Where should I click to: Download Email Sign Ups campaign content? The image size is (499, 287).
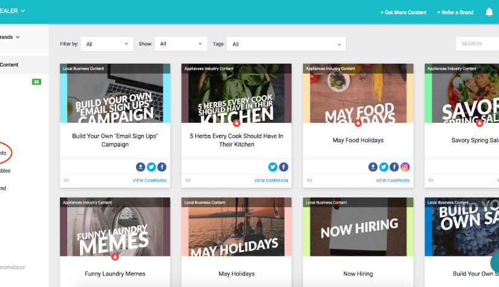click(x=140, y=167)
